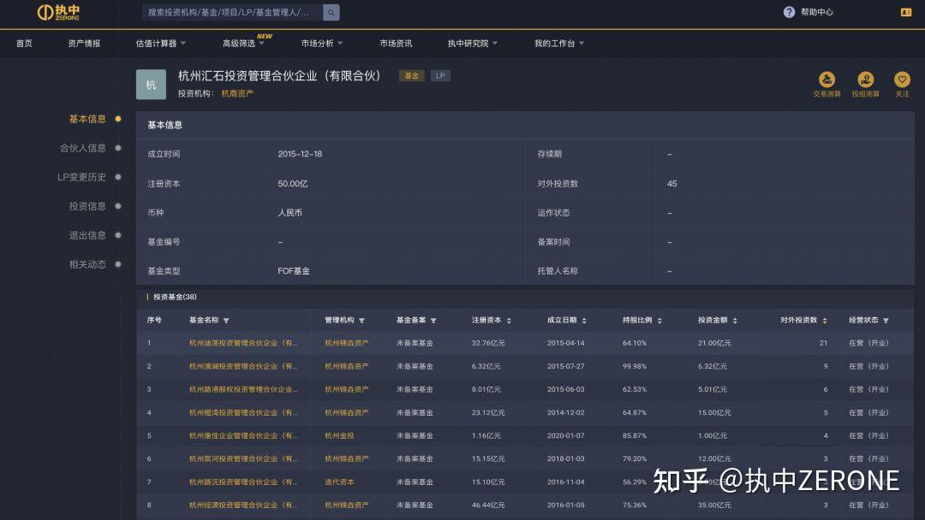Click 投资金额 cell 35.00亿元
925x520 pixels.
point(713,505)
